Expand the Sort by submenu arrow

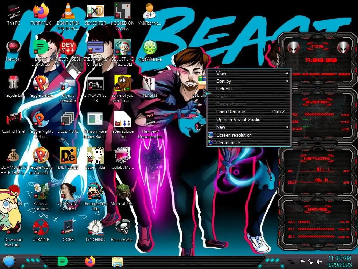[x=287, y=81]
